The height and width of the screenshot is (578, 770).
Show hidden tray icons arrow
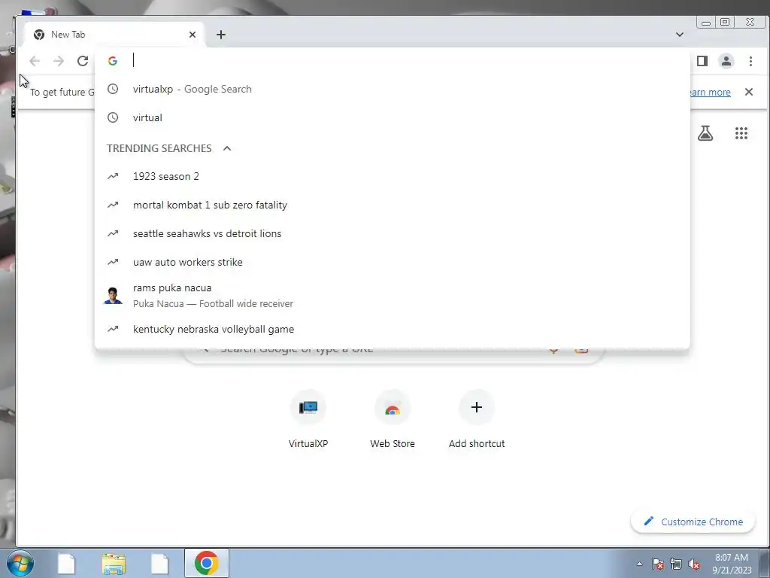coord(639,564)
